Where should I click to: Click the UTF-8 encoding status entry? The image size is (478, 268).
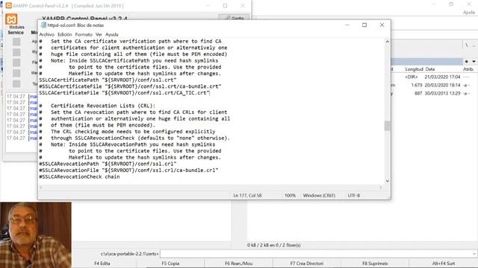[x=353, y=195]
